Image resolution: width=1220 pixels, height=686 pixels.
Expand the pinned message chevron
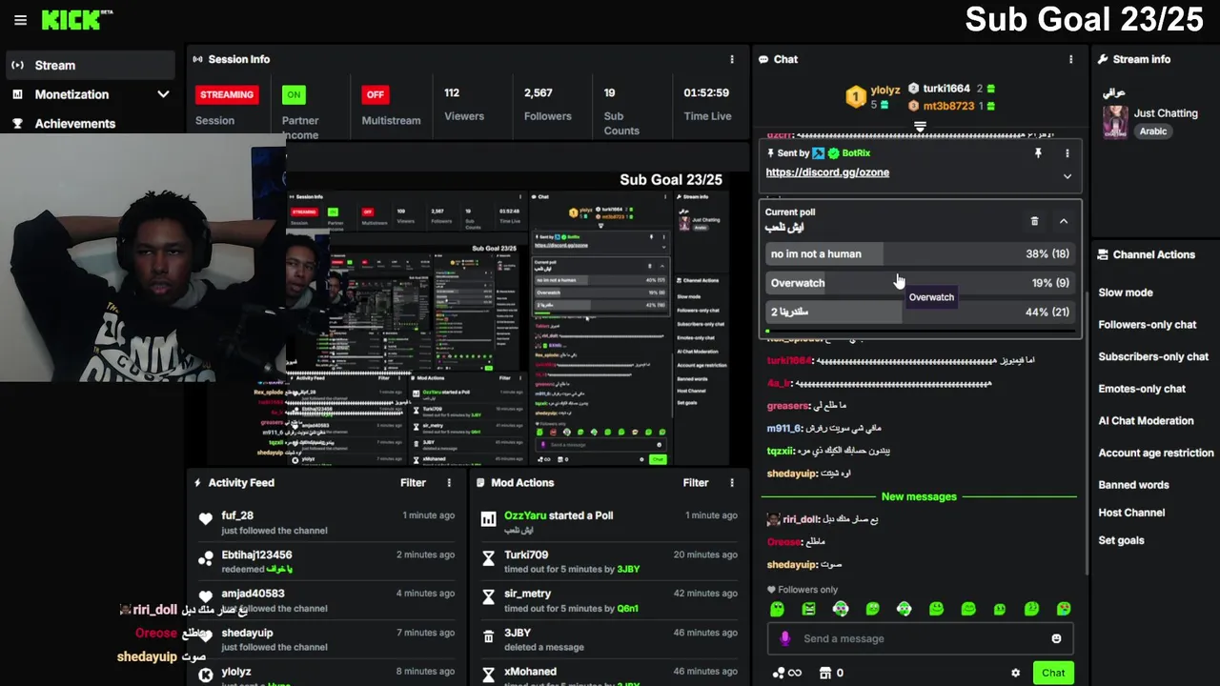[x=1067, y=176]
